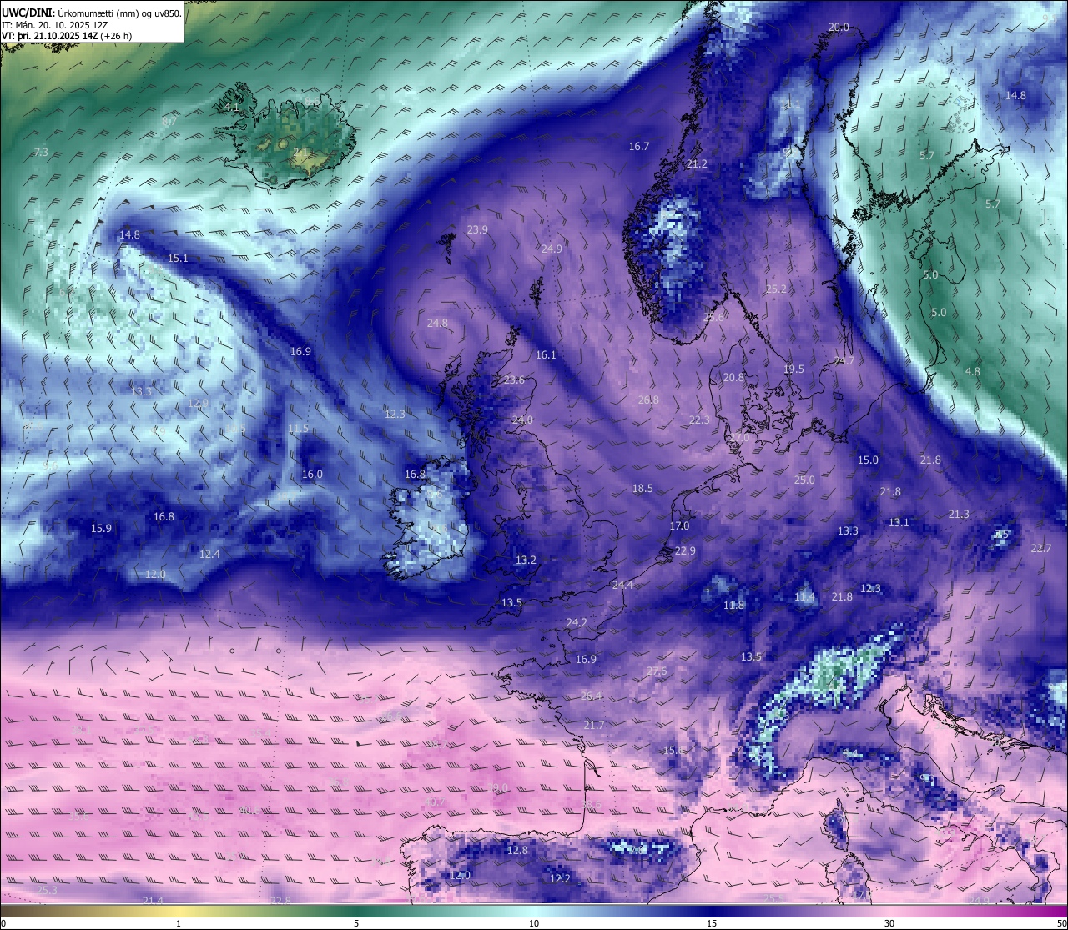This screenshot has height=930, width=1068.
Task: Click the 23.6 value label over Scotland
Action: point(515,380)
